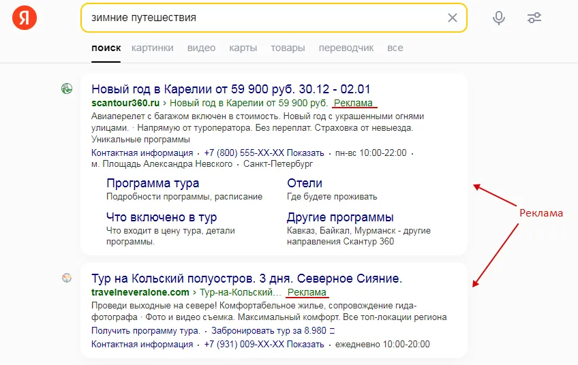Image resolution: width=578 pixels, height=365 pixels.
Task: Click breadcrumb Новый год в Карелии от 59 900 руб.
Action: [x=249, y=103]
